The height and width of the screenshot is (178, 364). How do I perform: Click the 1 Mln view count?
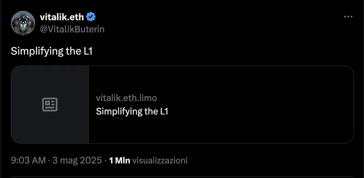click(x=119, y=161)
